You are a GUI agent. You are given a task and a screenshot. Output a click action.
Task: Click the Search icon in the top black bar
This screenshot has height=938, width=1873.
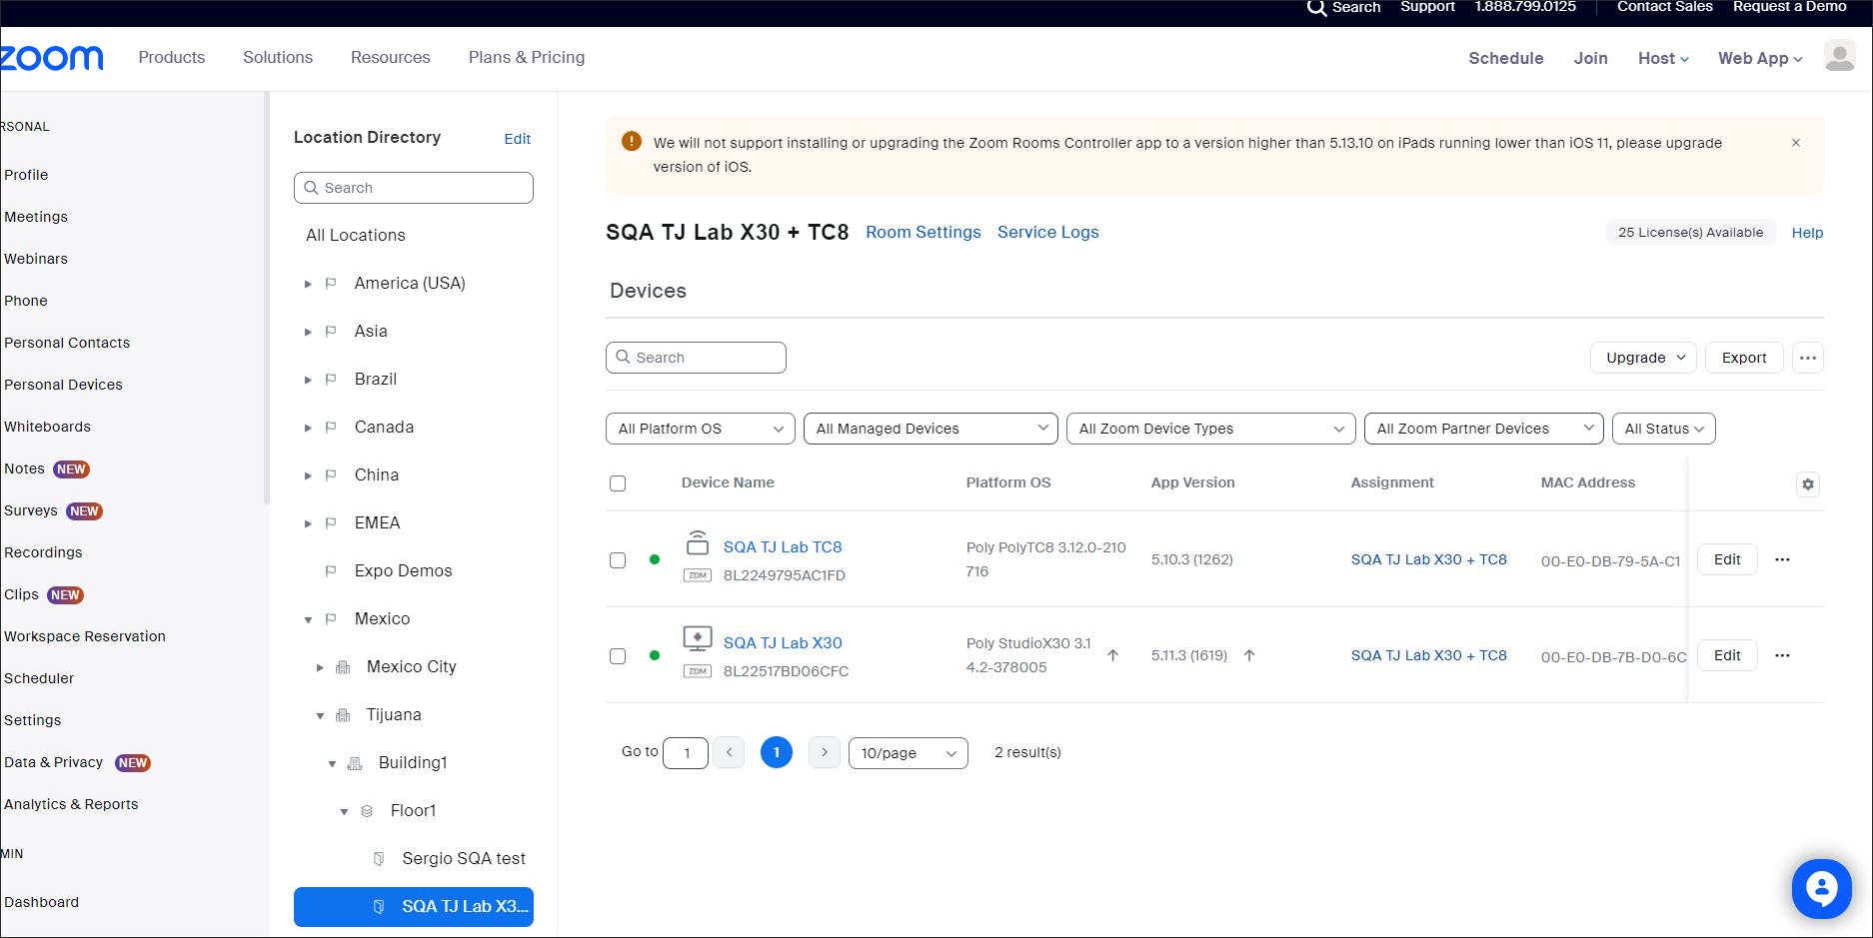(x=1315, y=8)
